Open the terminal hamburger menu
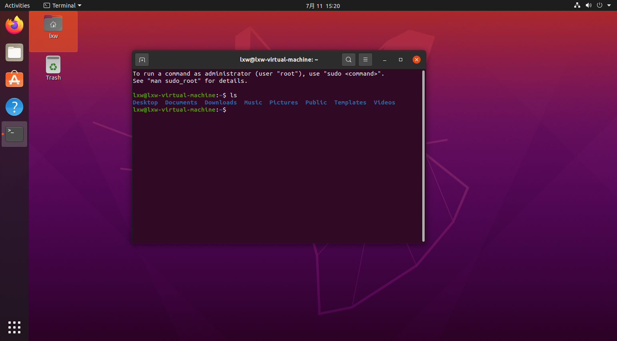The image size is (617, 341). (x=365, y=60)
